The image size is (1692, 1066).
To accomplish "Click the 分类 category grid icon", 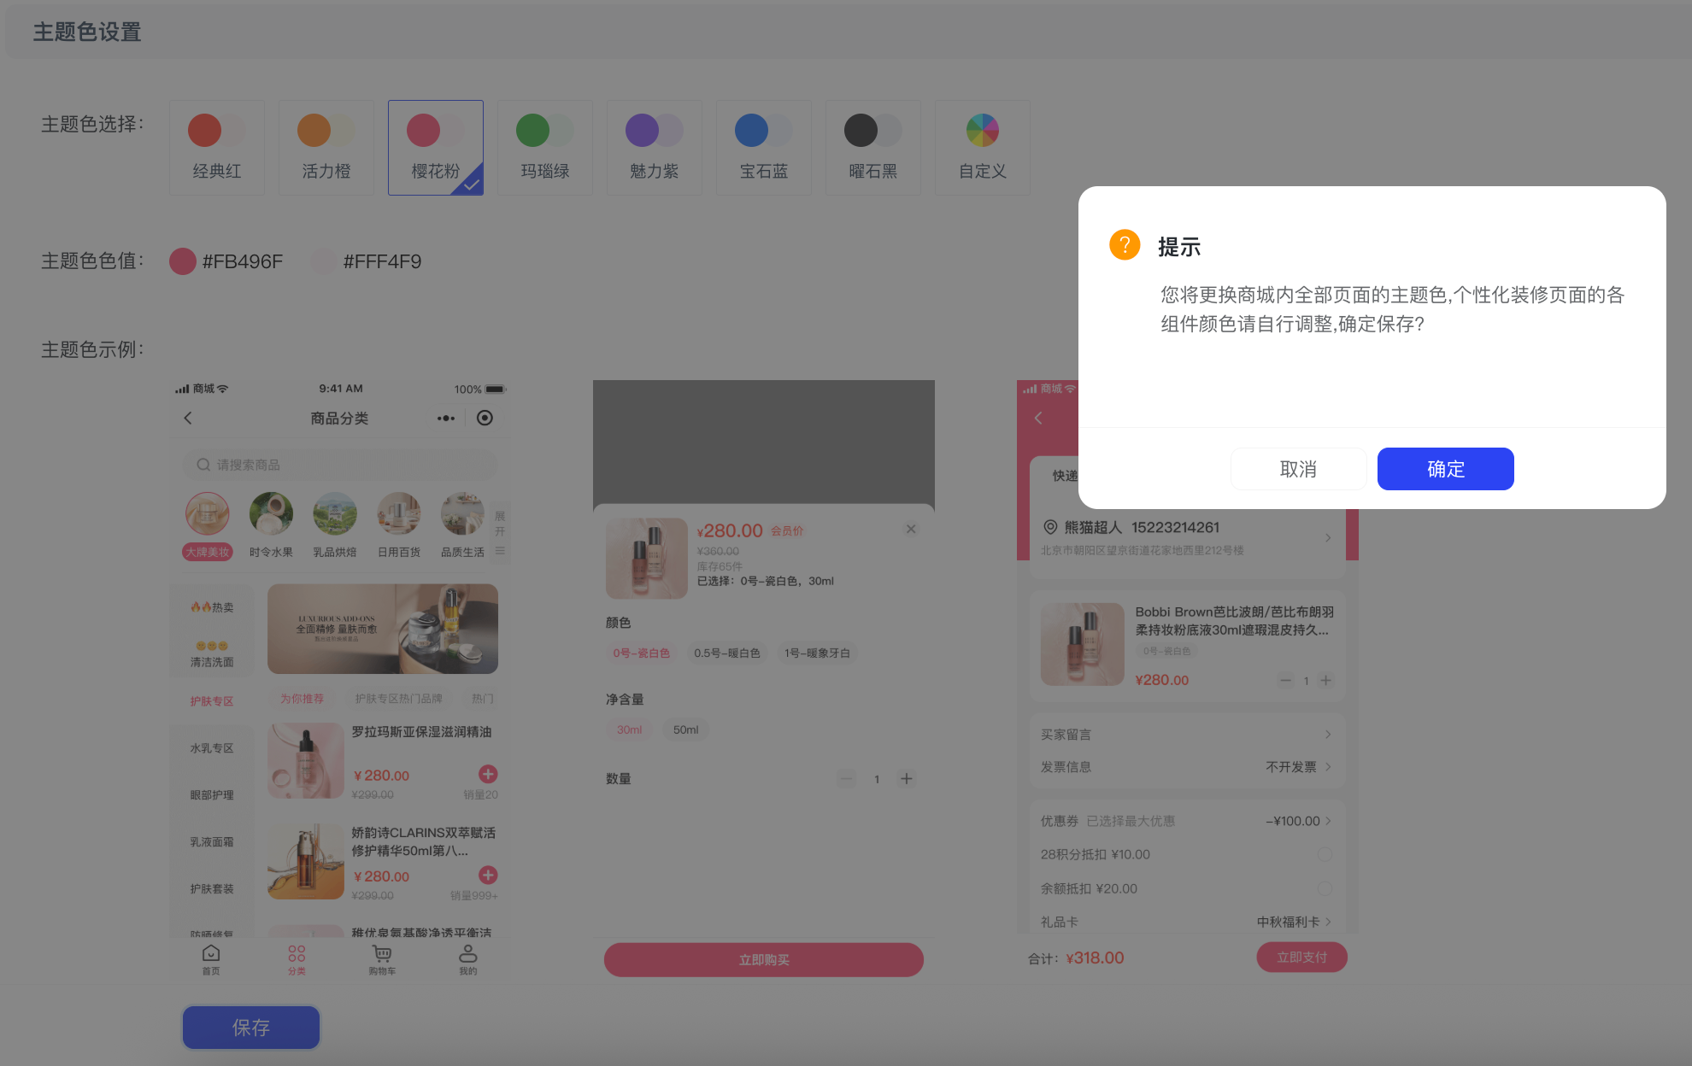I will [x=297, y=953].
